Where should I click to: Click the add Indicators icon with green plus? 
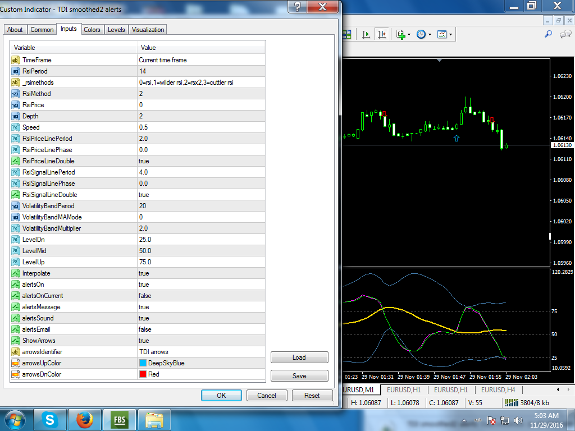pos(401,34)
